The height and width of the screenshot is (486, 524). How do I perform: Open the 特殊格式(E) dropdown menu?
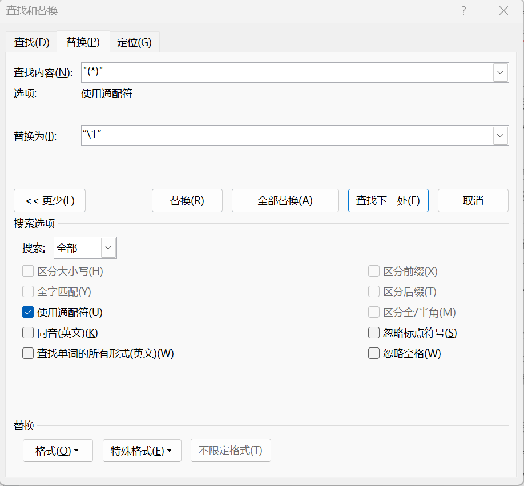click(142, 451)
